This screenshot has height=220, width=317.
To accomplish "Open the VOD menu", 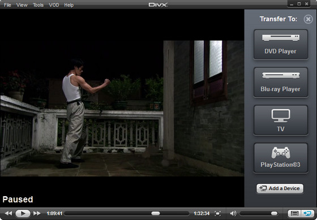I will click(x=54, y=5).
